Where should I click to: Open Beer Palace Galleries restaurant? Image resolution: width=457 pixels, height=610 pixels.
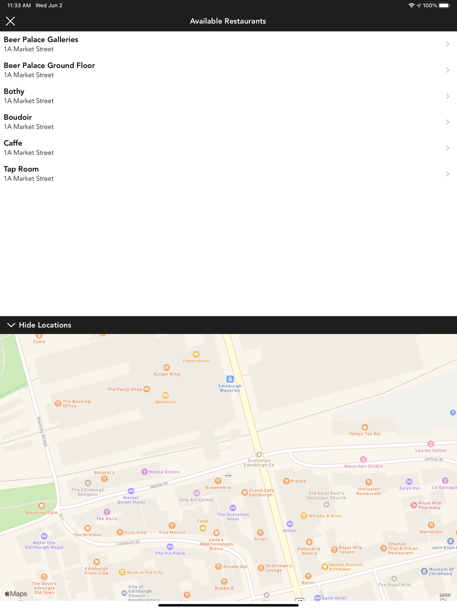(228, 44)
